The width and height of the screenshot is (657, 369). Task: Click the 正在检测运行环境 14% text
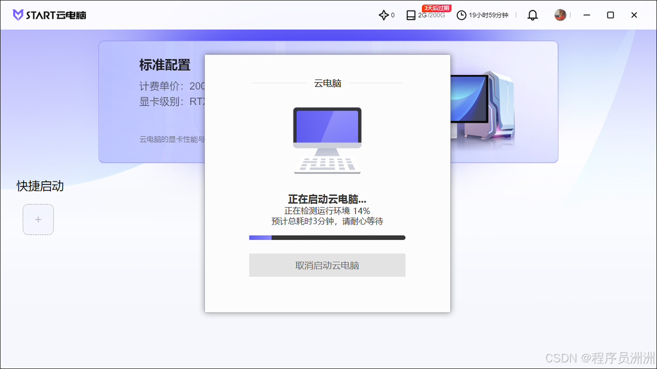point(327,211)
